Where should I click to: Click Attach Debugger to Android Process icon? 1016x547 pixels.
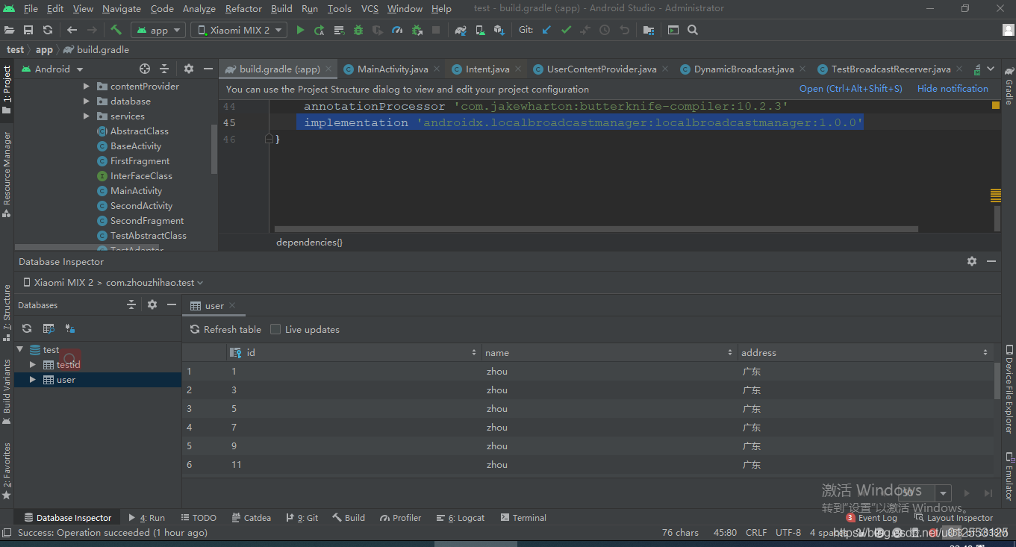click(417, 30)
